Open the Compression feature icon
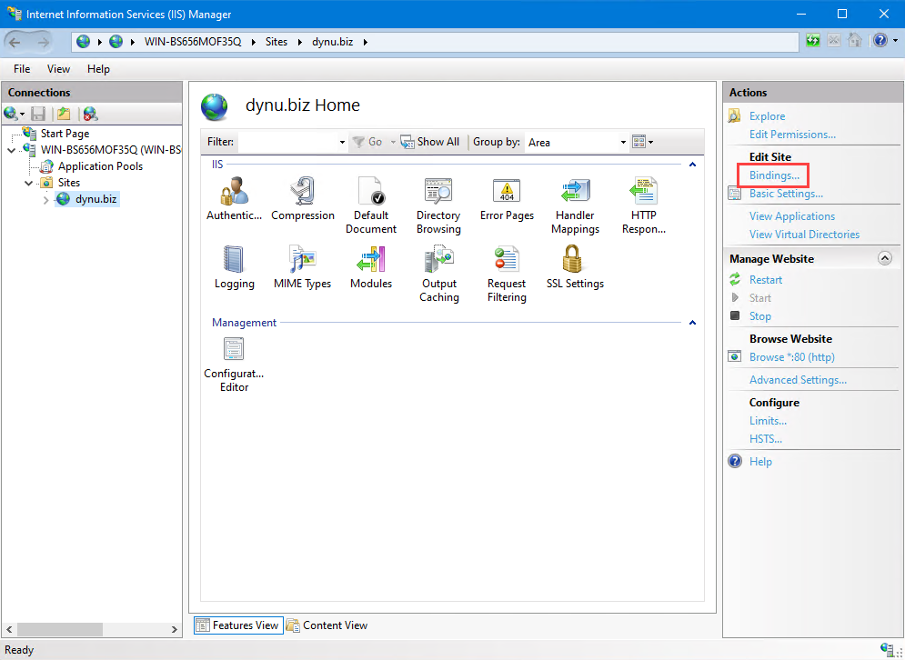Image resolution: width=905 pixels, height=660 pixels. [x=303, y=198]
